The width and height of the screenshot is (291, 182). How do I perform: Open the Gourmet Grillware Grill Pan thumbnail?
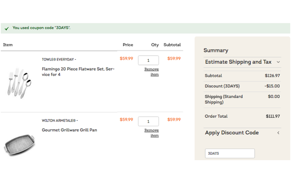tap(19, 145)
